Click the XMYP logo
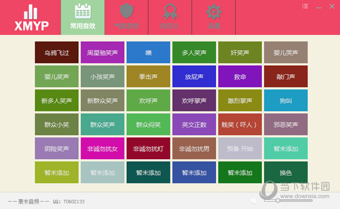340x209 pixels. (x=31, y=18)
